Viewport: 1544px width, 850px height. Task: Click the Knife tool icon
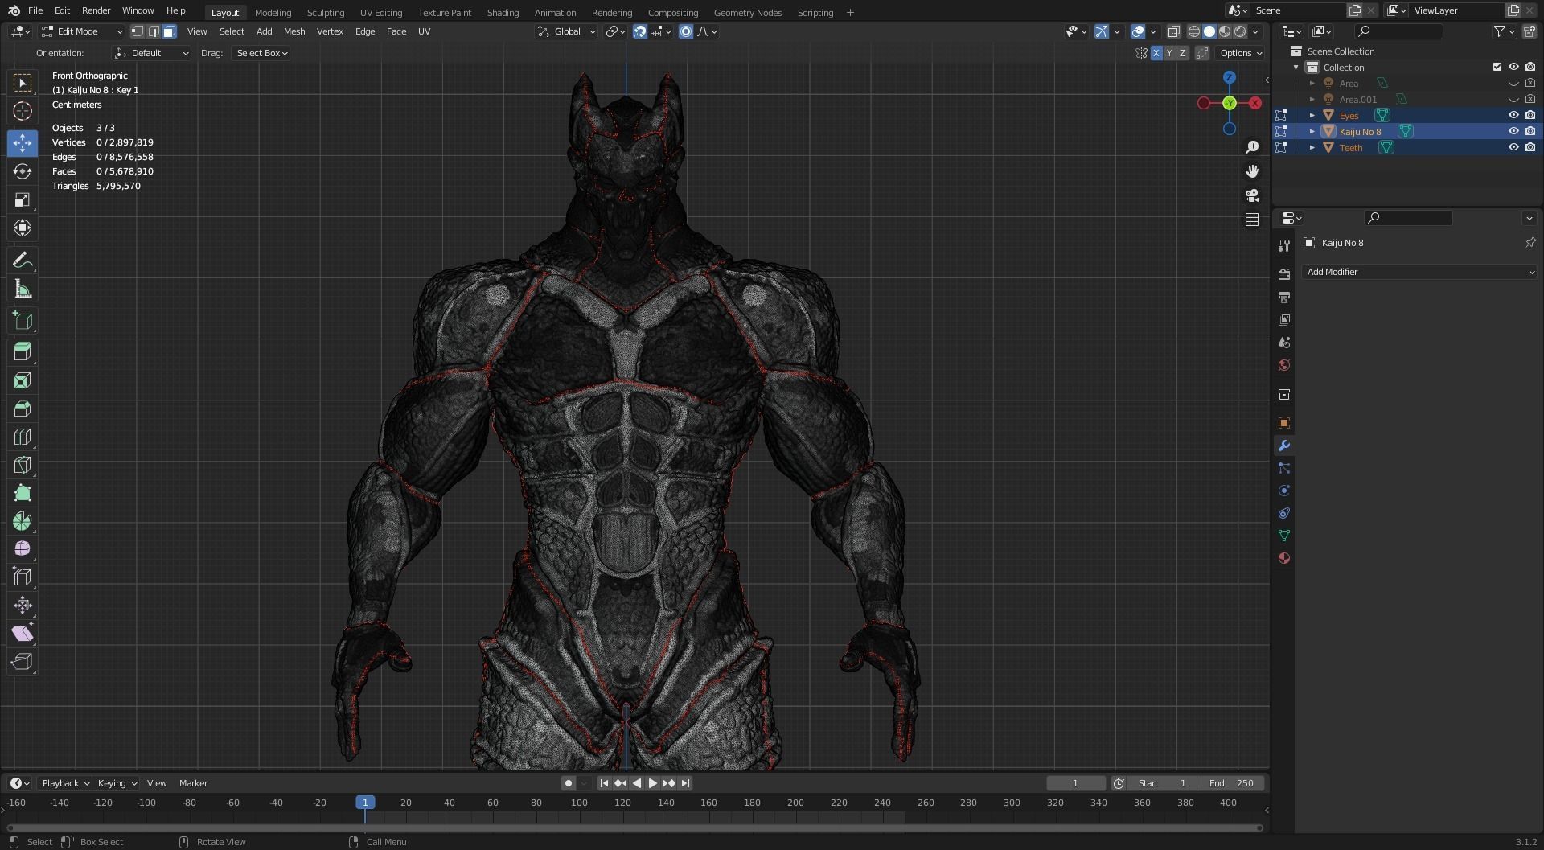pos(23,465)
